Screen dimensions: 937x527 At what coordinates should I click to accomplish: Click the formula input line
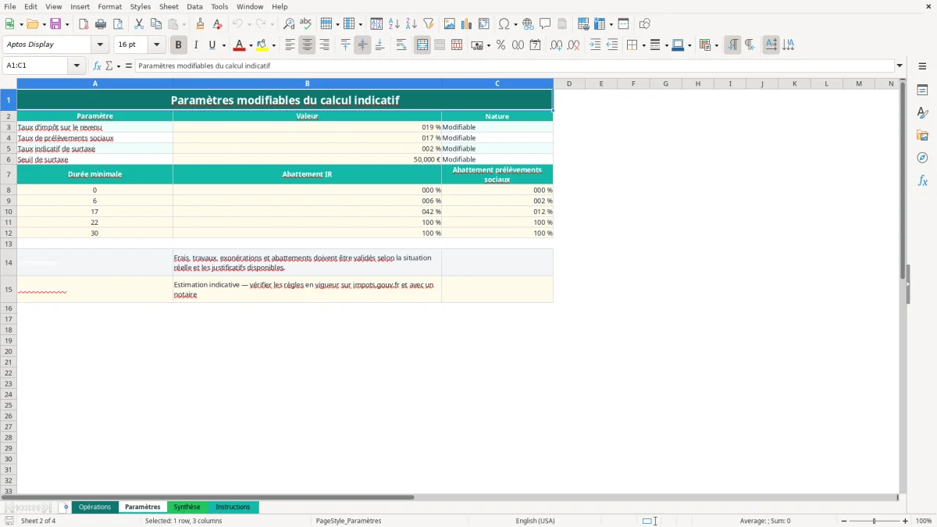point(515,66)
